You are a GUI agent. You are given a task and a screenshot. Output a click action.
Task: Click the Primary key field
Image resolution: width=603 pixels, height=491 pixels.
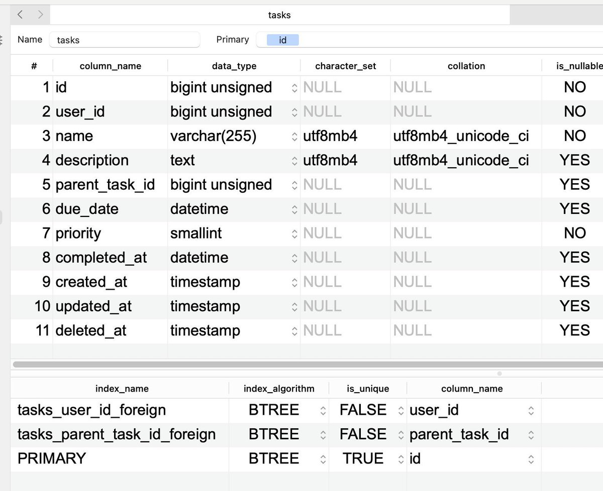point(430,40)
